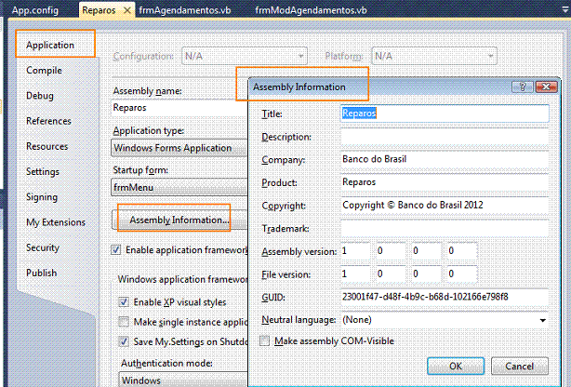Open the tab overflow arrow at top right
Image resolution: width=571 pixels, height=387 pixels.
pyautogui.click(x=566, y=10)
